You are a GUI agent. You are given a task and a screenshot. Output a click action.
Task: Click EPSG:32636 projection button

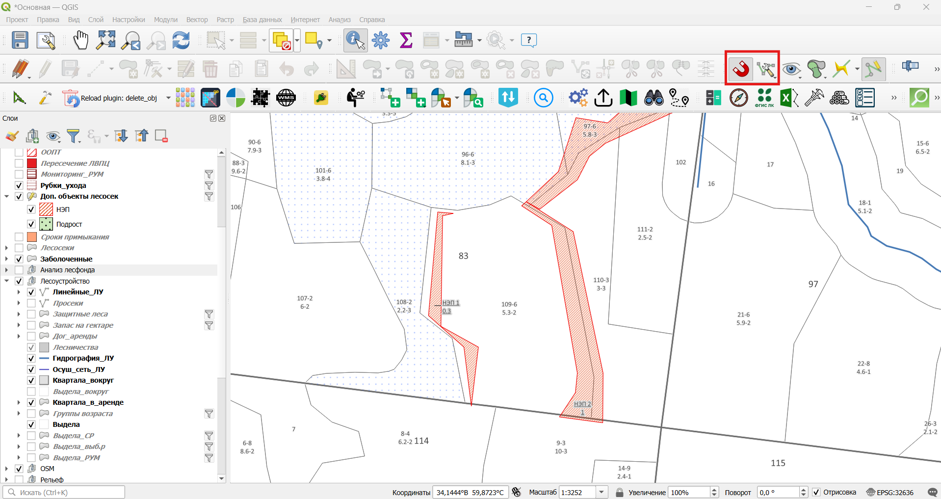coord(890,492)
